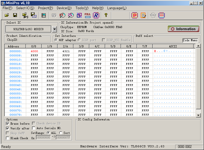The width and height of the screenshot is (204, 150).
Task: Click the range start field 00000000
Action: point(44,137)
